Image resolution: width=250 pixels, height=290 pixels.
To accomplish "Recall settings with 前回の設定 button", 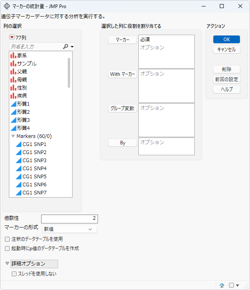I will click(x=227, y=79).
